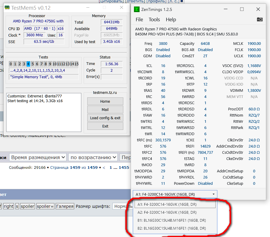Click the Галерея button in editor
The width and height of the screenshot is (270, 237).
click(x=65, y=206)
